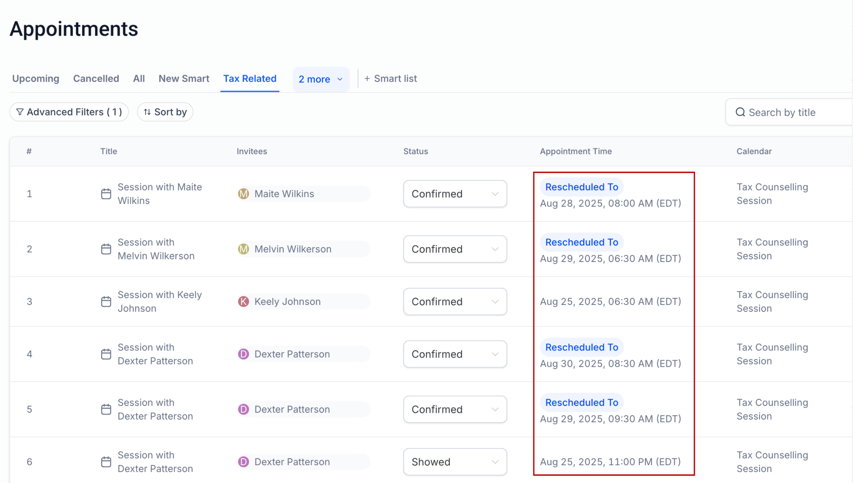Open Advanced Filters
Image resolution: width=853 pixels, height=483 pixels.
pos(69,112)
